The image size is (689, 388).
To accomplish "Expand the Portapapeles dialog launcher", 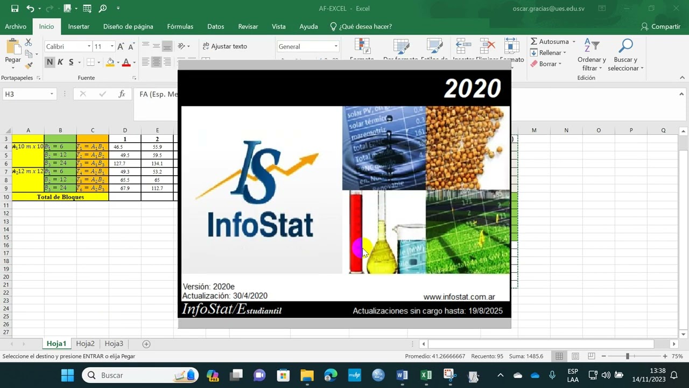I will (x=38, y=78).
